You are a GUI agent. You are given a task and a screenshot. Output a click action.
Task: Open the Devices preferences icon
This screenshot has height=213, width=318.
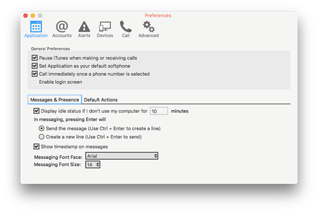(x=105, y=26)
